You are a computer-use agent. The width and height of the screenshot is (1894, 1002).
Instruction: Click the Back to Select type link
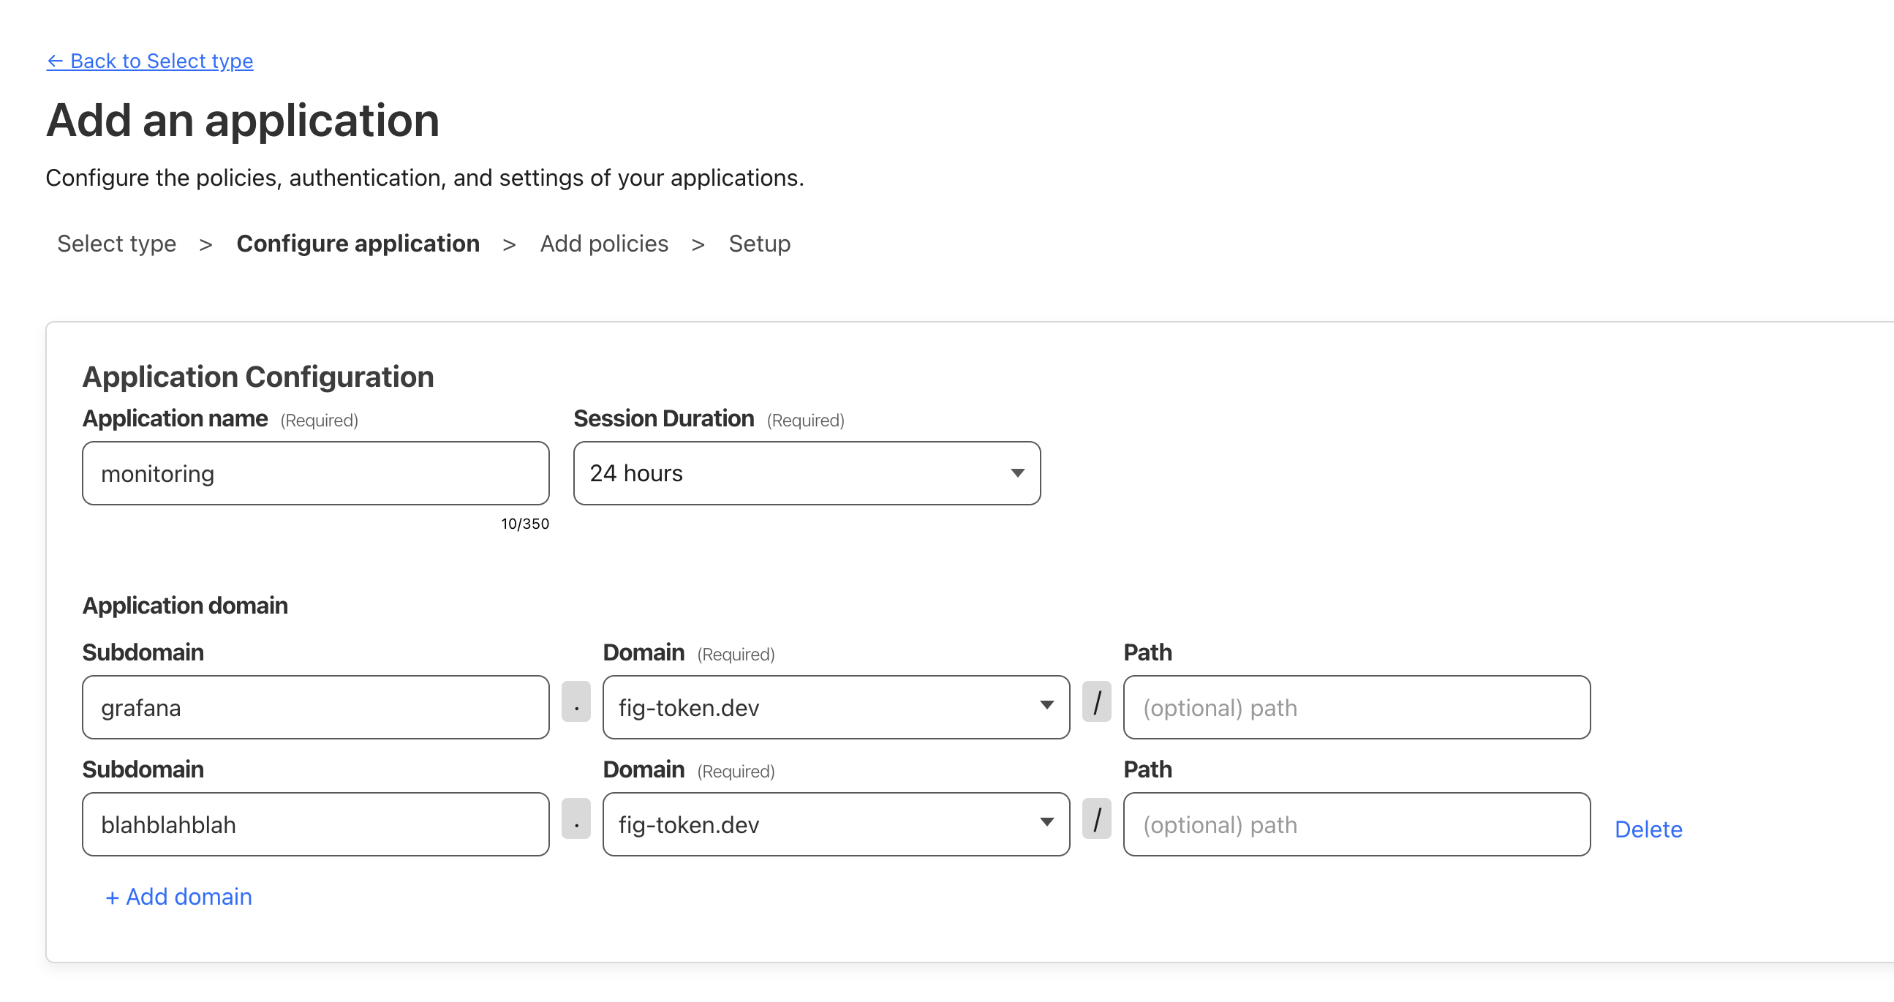(150, 61)
